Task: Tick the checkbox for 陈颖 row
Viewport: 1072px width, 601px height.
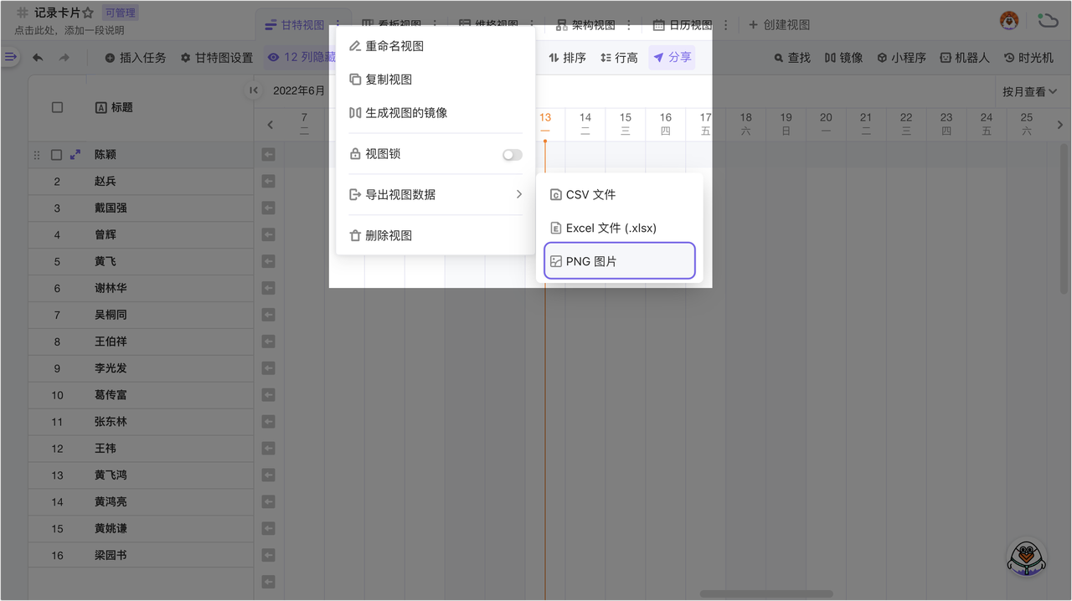Action: click(x=57, y=155)
